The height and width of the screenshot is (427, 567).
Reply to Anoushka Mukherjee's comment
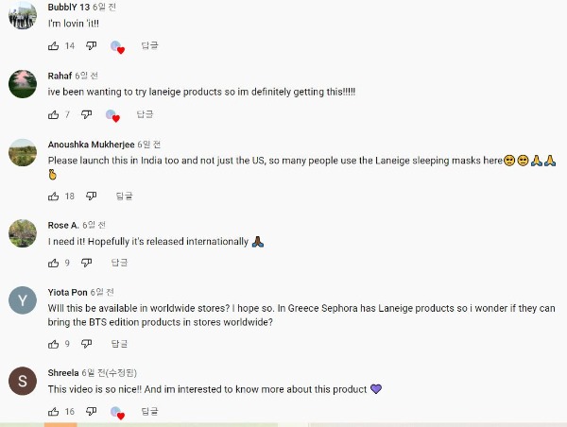[x=125, y=196]
